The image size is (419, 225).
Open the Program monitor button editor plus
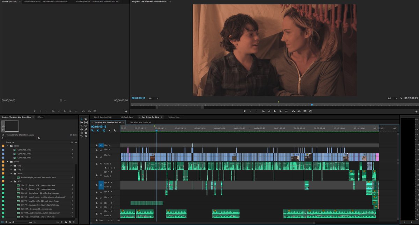pyautogui.click(x=416, y=111)
